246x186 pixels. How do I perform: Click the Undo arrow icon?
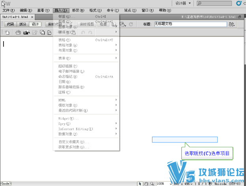click(83, 32)
